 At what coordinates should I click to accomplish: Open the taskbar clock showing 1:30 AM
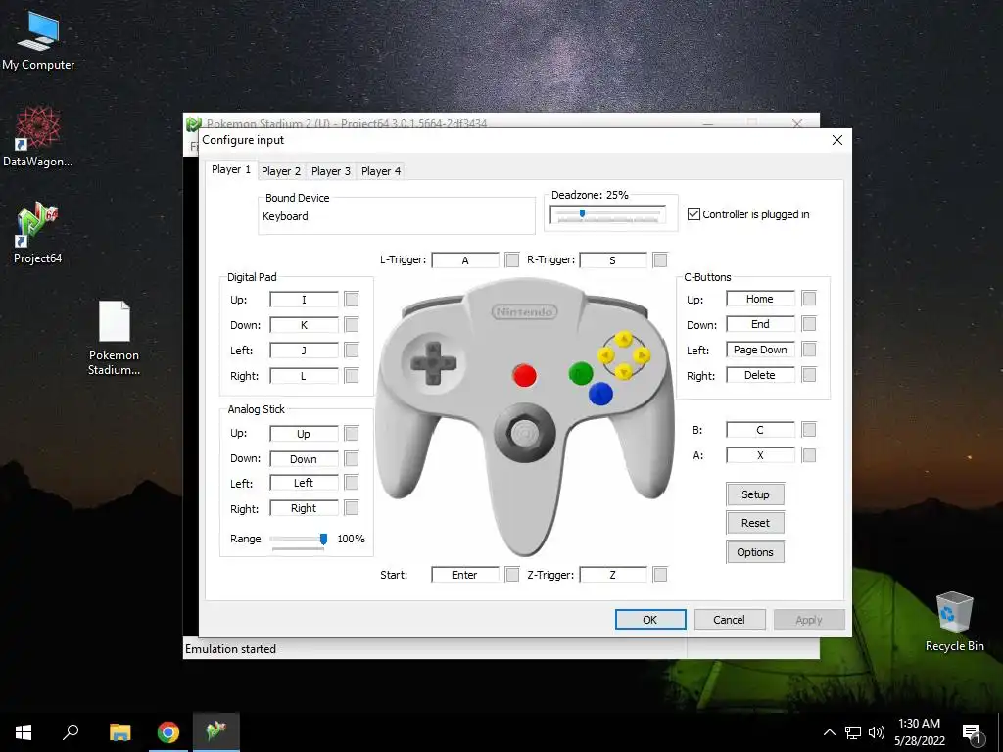click(919, 732)
